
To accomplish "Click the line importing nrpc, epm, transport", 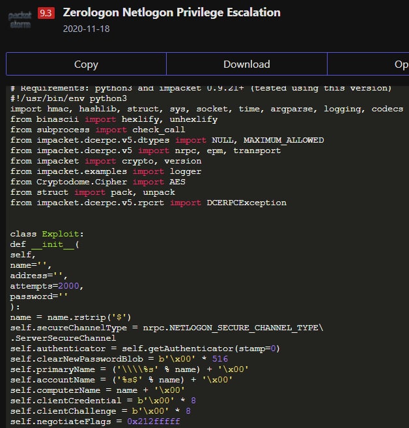I will pos(145,150).
